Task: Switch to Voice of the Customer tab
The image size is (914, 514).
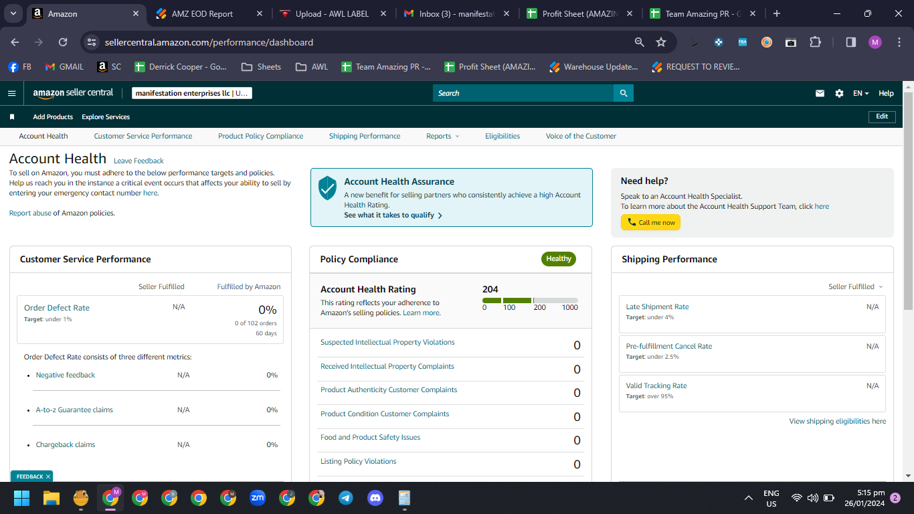Action: [581, 136]
